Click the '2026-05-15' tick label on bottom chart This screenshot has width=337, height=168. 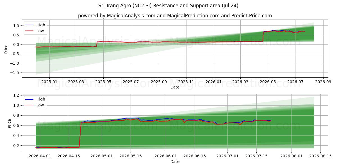coord(131,156)
